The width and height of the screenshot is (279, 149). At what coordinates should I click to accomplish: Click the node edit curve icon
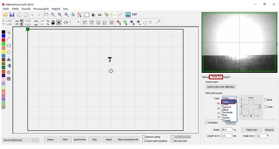(79, 15)
